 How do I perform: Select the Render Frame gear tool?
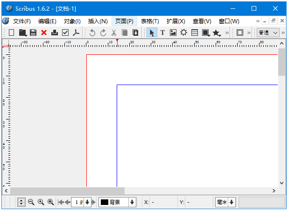184,33
